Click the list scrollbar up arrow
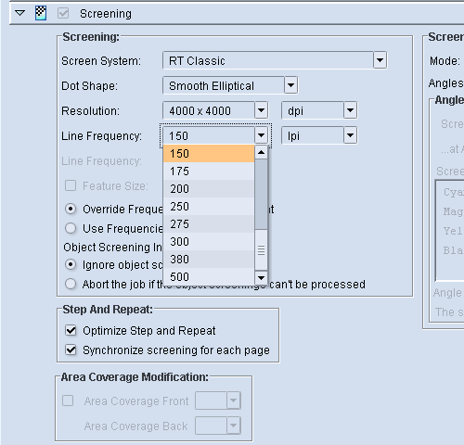The height and width of the screenshot is (445, 464). (x=261, y=152)
